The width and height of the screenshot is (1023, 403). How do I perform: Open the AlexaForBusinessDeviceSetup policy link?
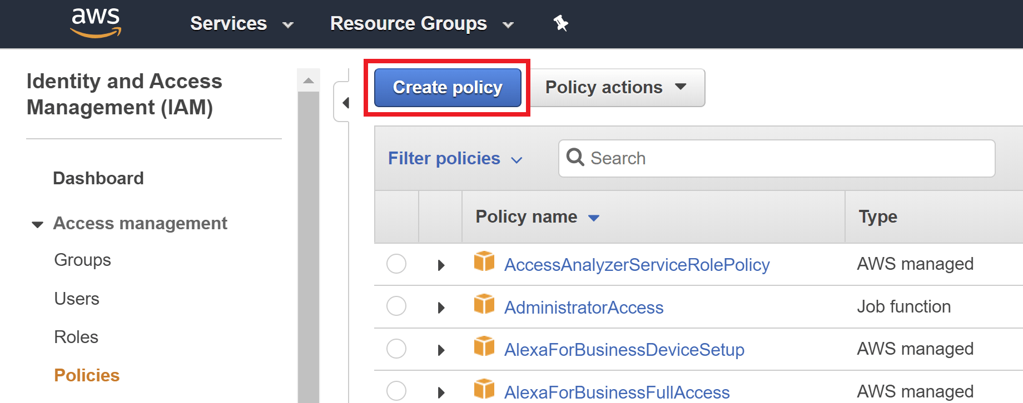click(x=624, y=350)
